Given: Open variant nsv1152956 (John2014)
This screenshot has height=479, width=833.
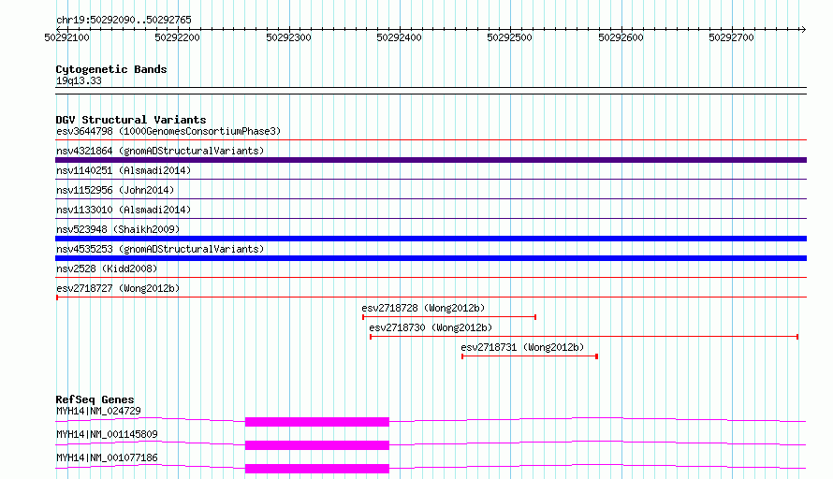Looking at the screenshot, I should 115,190.
